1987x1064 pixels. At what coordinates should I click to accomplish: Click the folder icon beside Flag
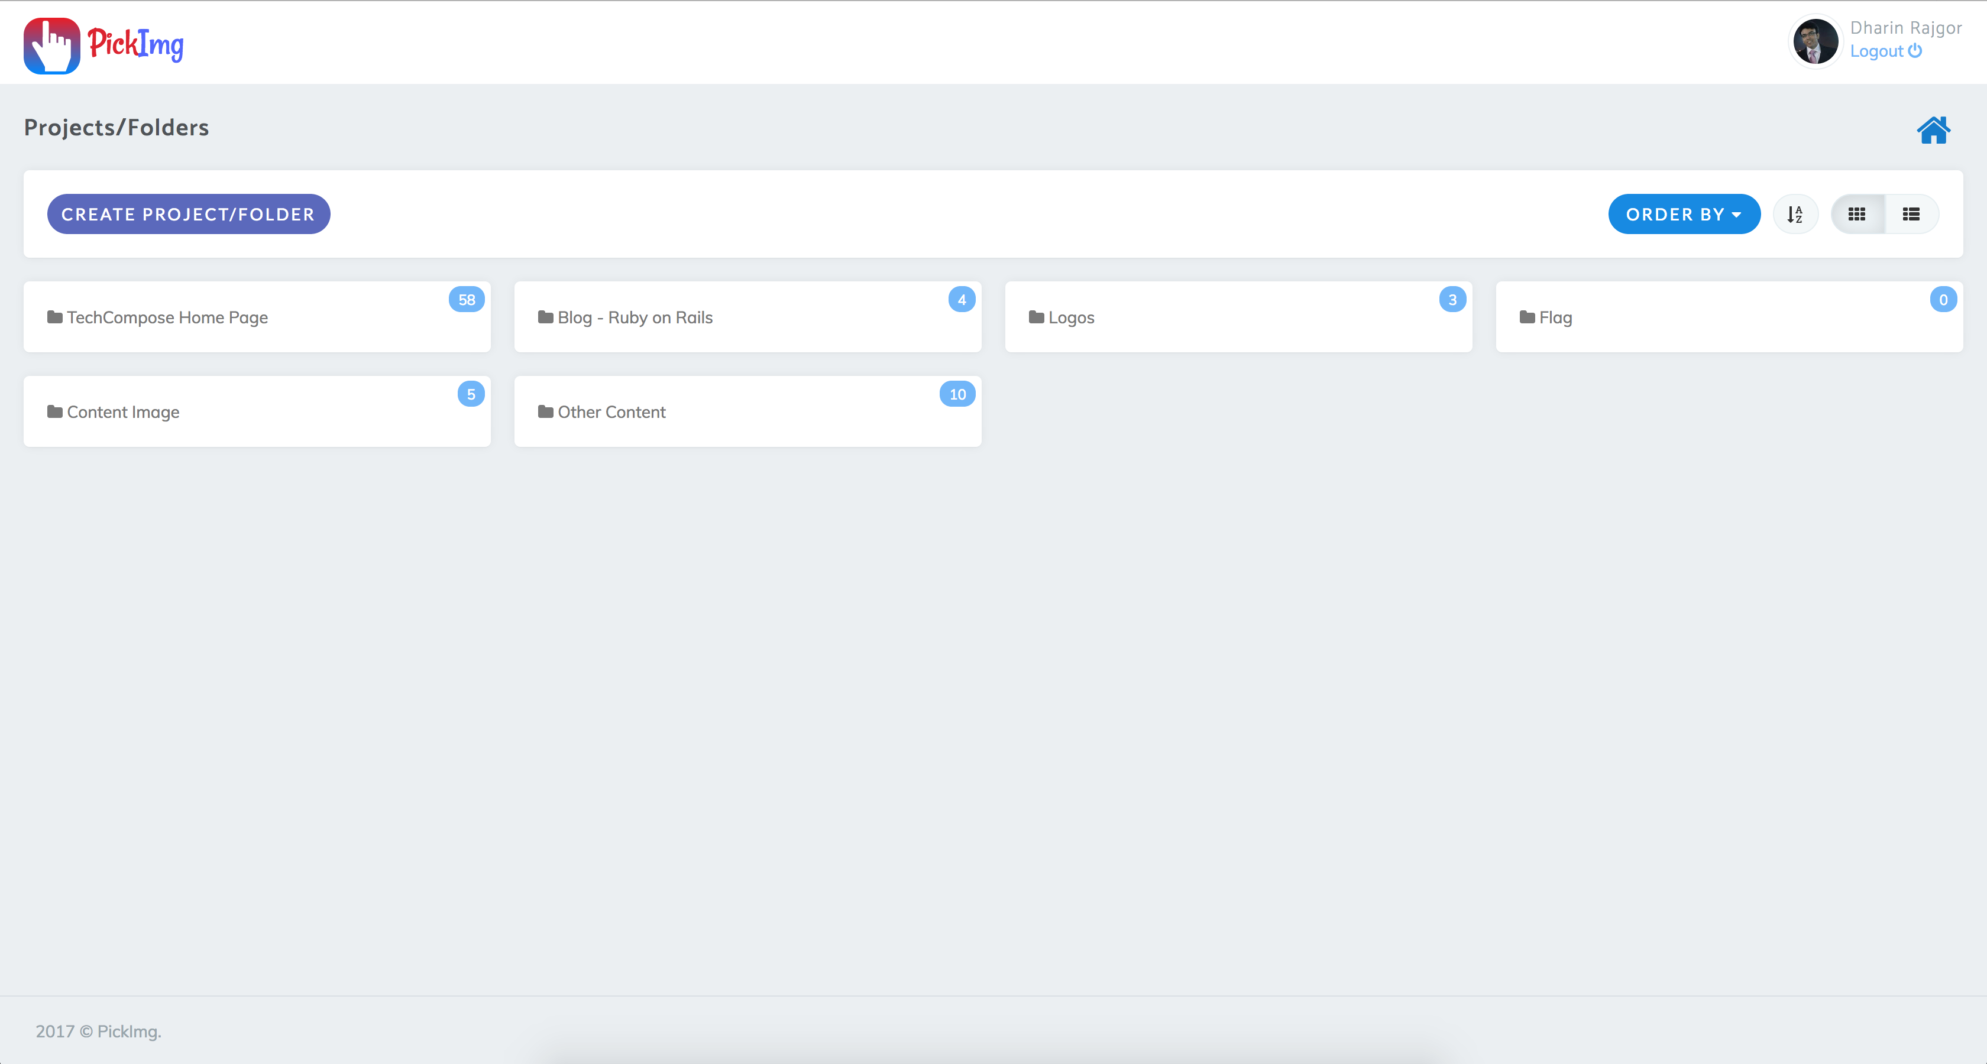1528,317
